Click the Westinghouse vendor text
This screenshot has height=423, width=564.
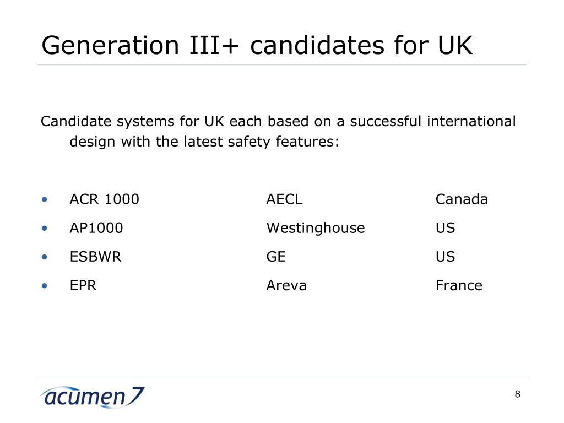click(316, 227)
